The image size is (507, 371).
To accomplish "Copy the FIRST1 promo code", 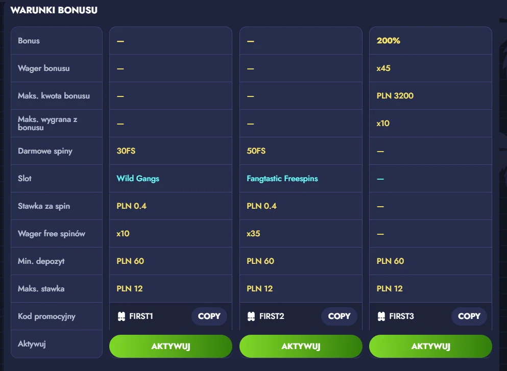I will [209, 316].
